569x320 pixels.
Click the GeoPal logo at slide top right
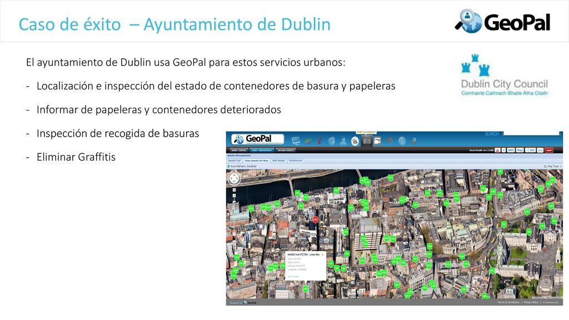click(503, 22)
